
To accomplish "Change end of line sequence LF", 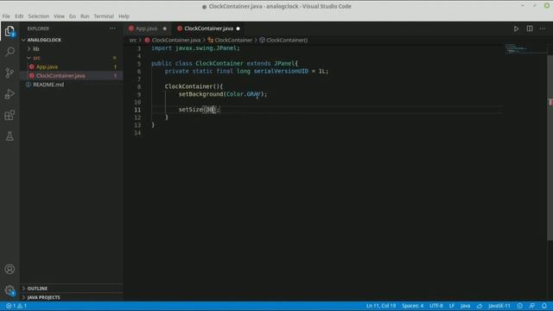I will [x=452, y=306].
